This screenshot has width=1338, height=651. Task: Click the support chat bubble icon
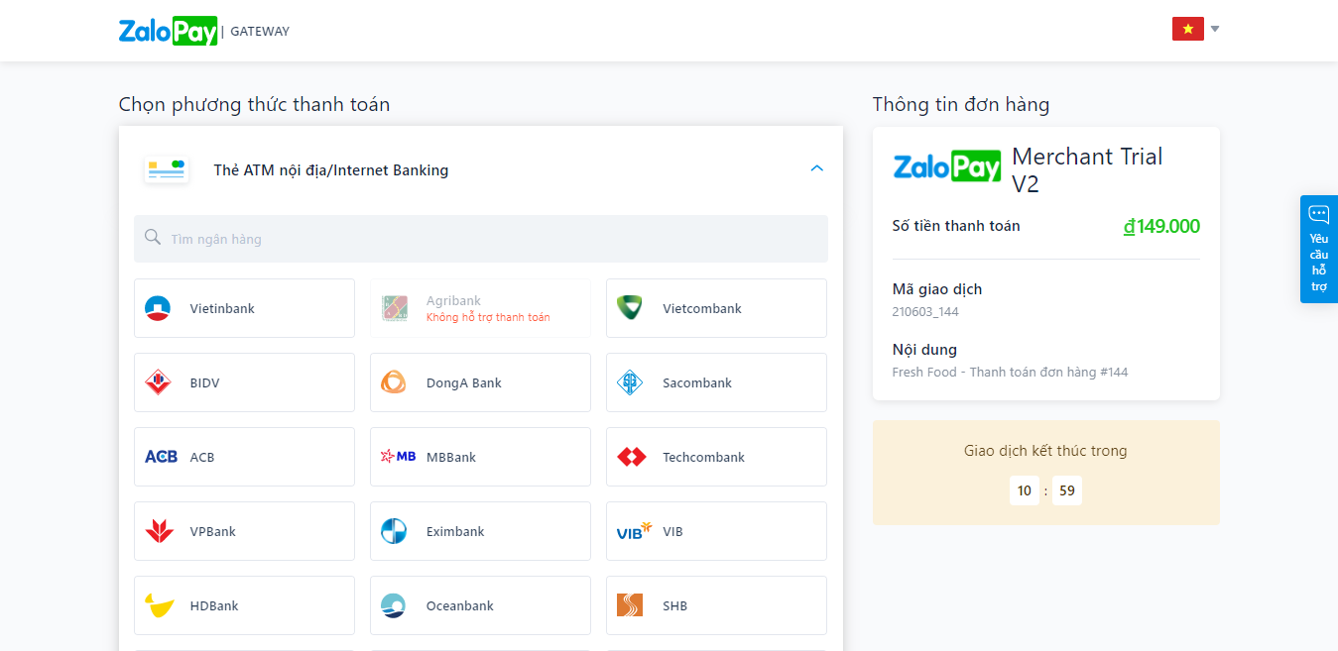[1319, 214]
